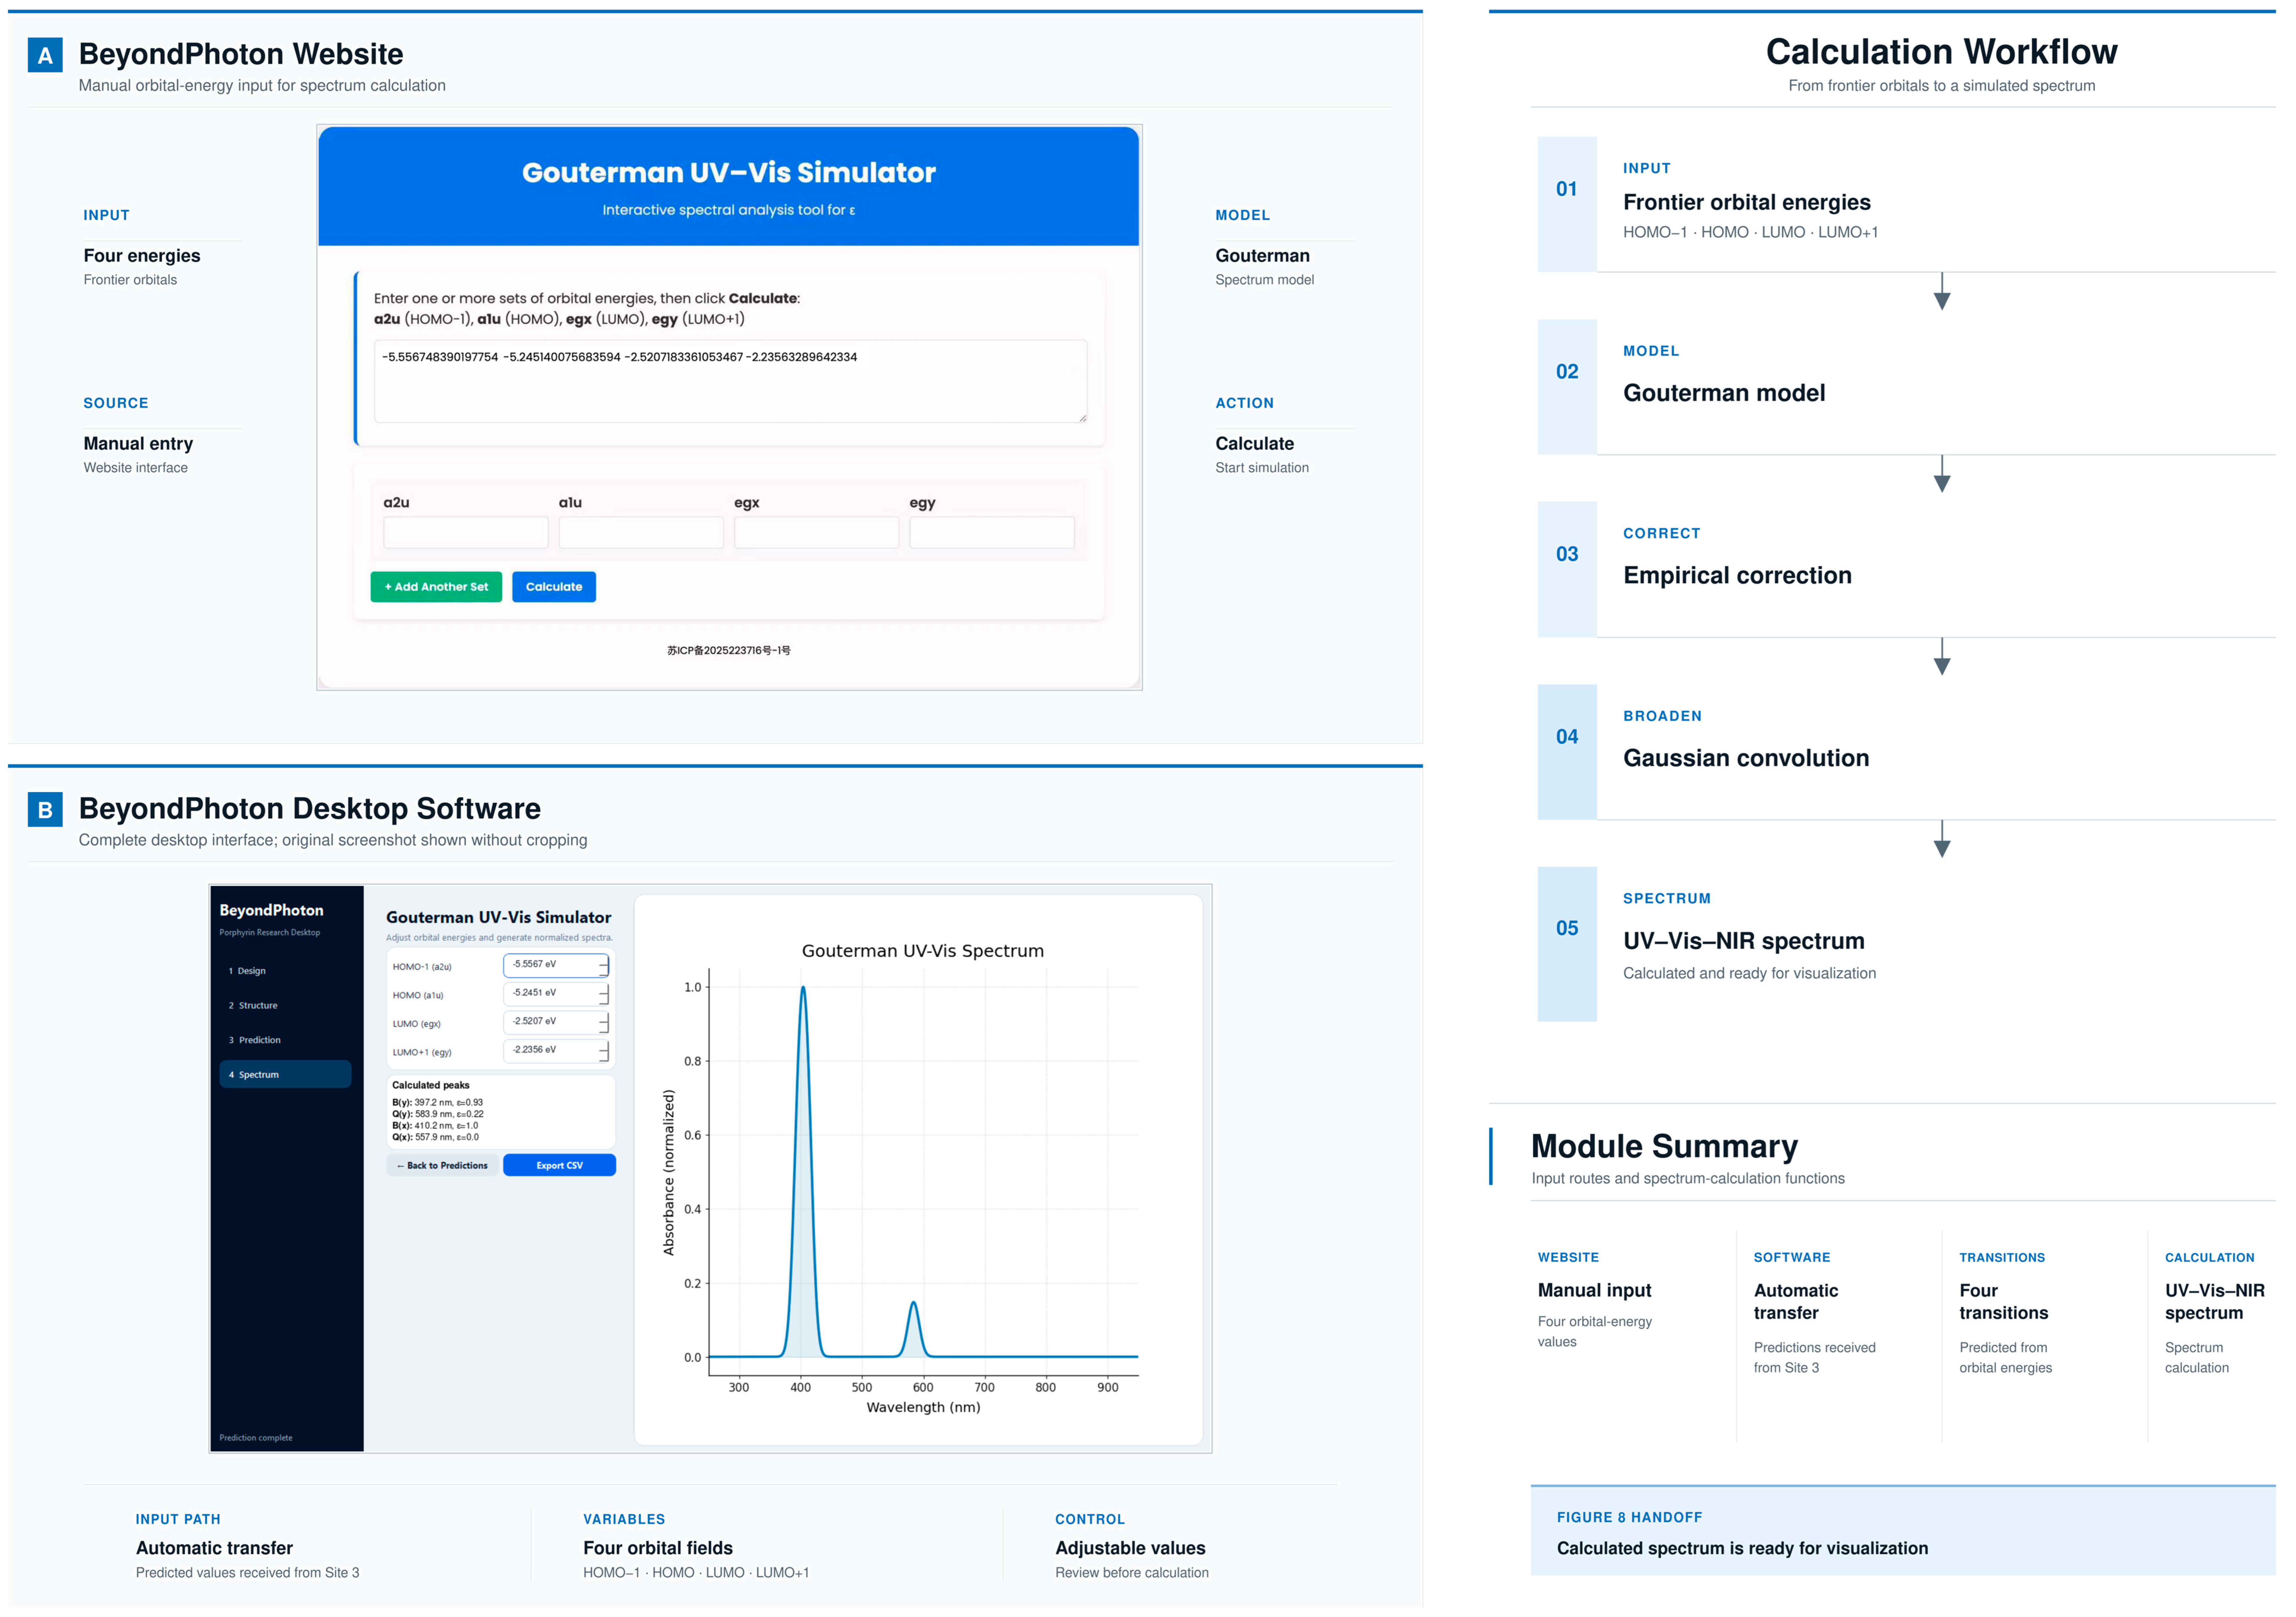
Task: Click the Interactive spectral analysis tool subtitle
Action: click(x=729, y=210)
